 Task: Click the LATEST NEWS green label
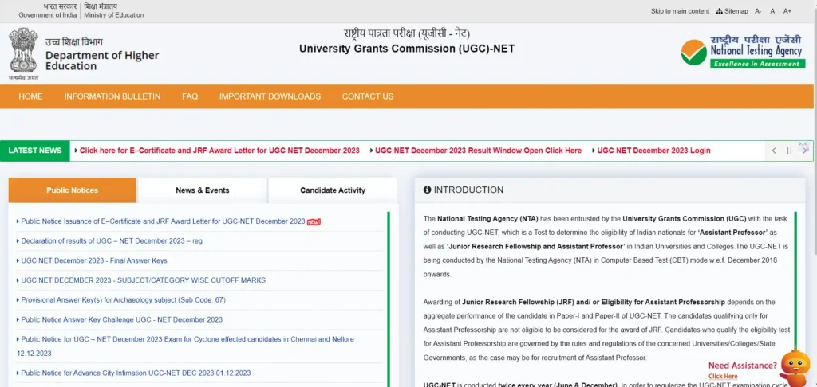click(35, 150)
